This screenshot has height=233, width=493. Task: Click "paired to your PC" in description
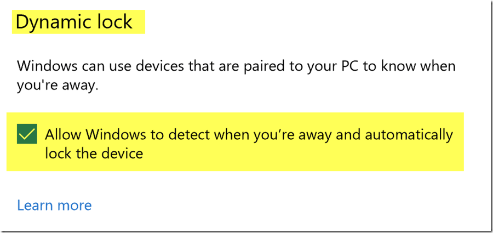[x=296, y=67]
